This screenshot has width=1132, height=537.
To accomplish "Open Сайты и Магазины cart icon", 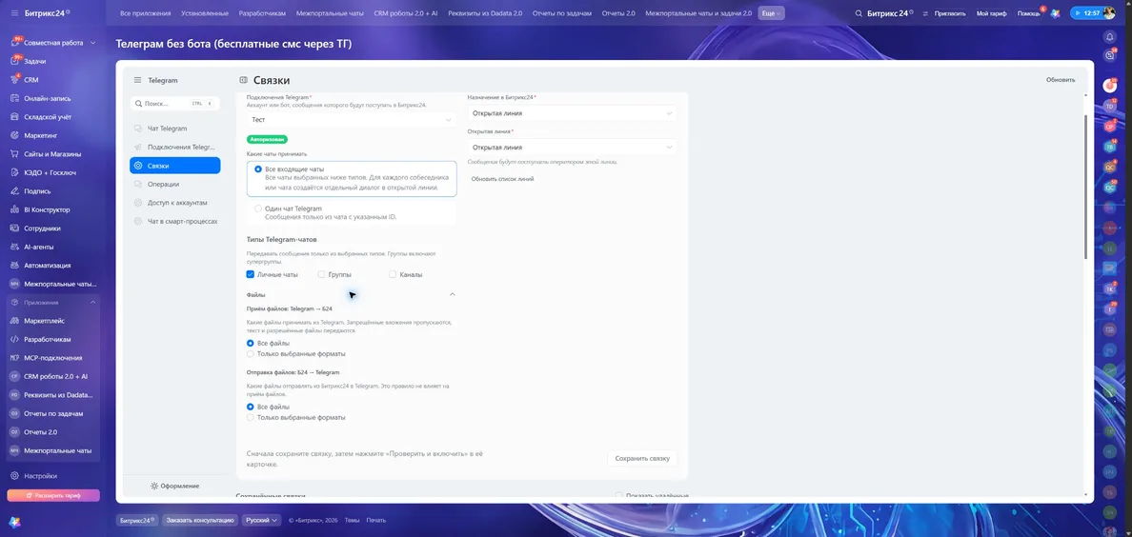I will click(14, 153).
